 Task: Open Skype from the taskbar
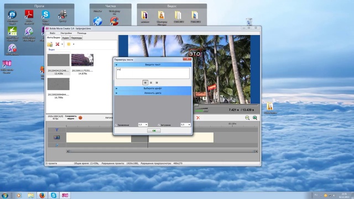[x=54, y=195]
